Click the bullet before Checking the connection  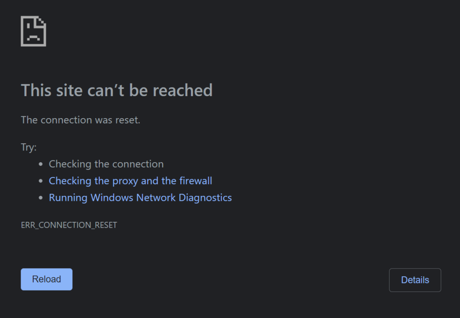pyautogui.click(x=41, y=164)
